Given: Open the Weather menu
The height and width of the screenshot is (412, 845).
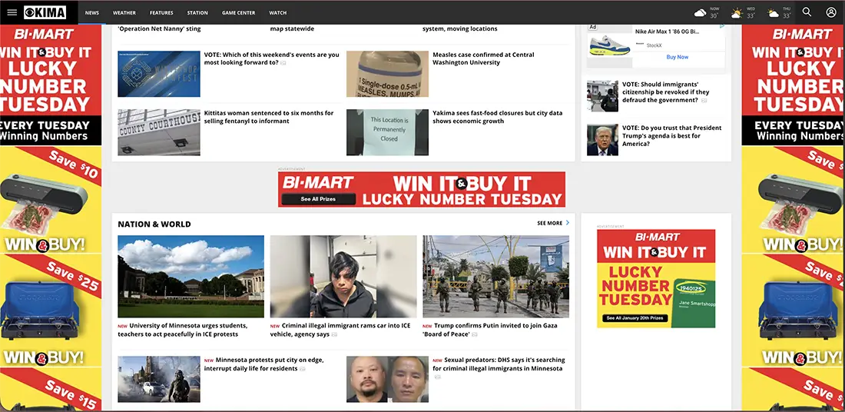Looking at the screenshot, I should pos(124,12).
